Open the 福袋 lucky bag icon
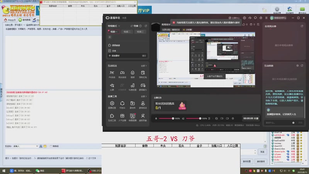The width and height of the screenshot is (309, 174). pos(132,74)
